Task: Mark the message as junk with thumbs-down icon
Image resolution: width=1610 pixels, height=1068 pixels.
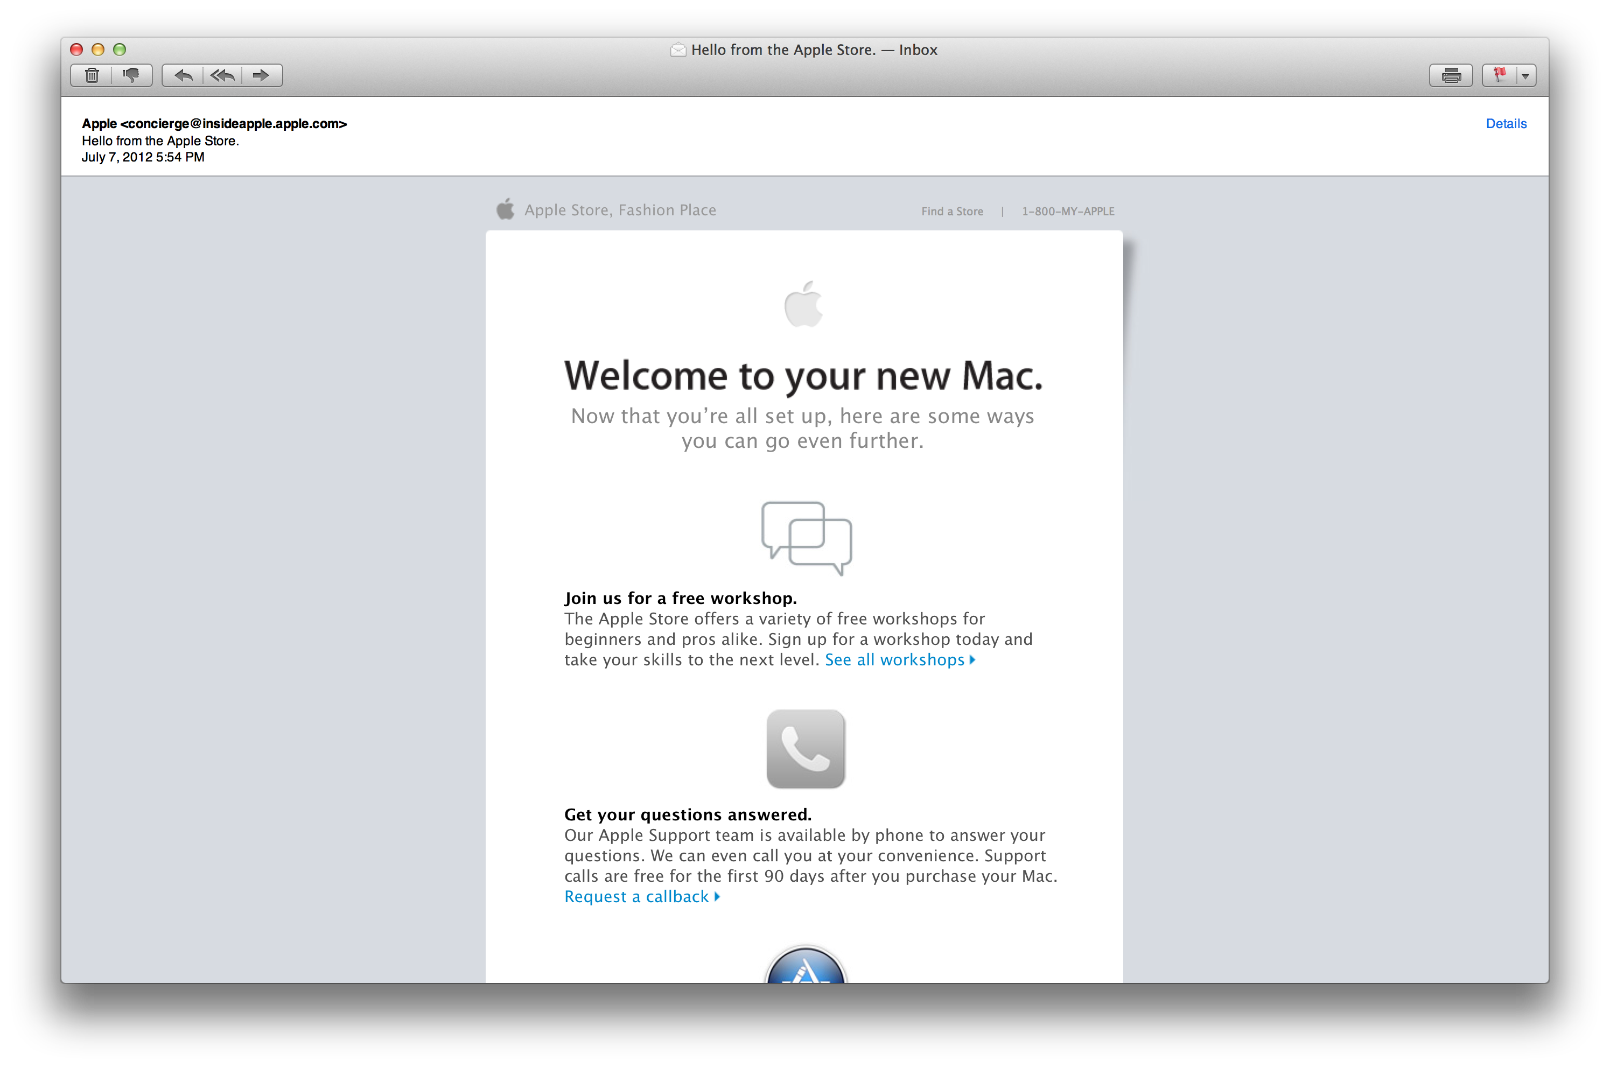Action: coord(131,75)
